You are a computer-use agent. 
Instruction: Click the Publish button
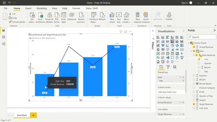pos(169,17)
